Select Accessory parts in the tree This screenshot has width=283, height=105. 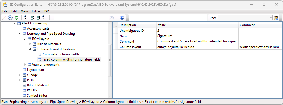click(38, 28)
